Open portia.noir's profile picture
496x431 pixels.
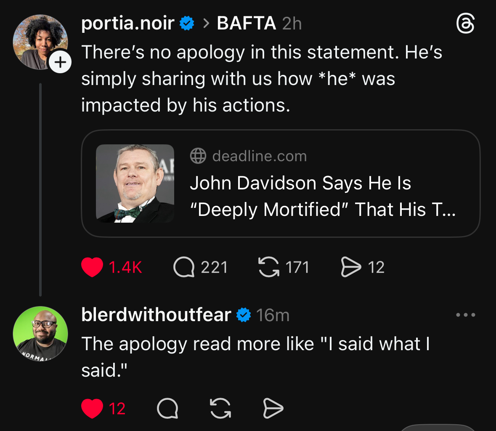[40, 42]
